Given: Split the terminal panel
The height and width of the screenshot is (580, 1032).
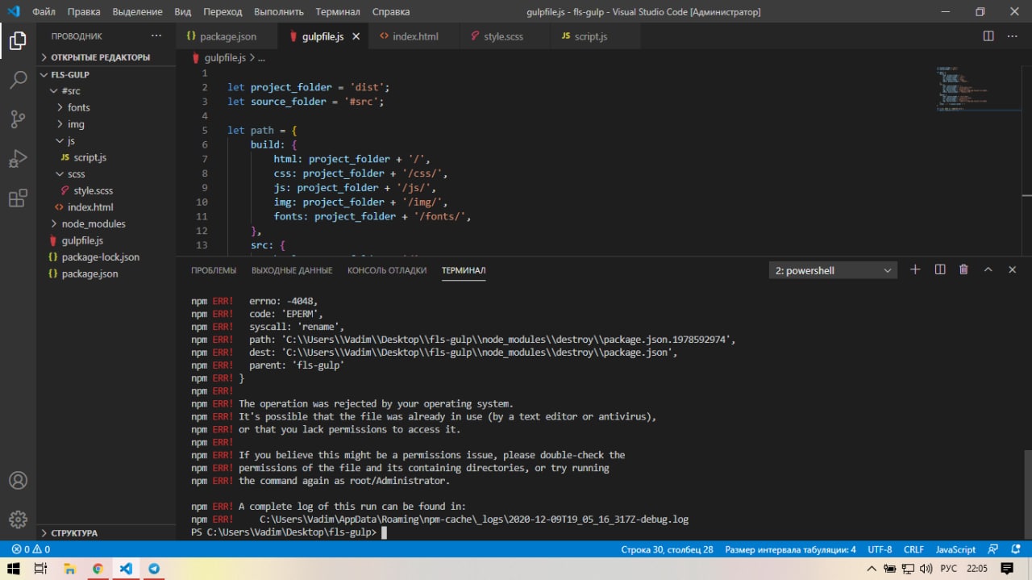Looking at the screenshot, I should [x=940, y=270].
